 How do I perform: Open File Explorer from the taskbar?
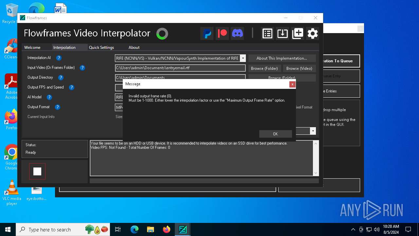click(150, 229)
